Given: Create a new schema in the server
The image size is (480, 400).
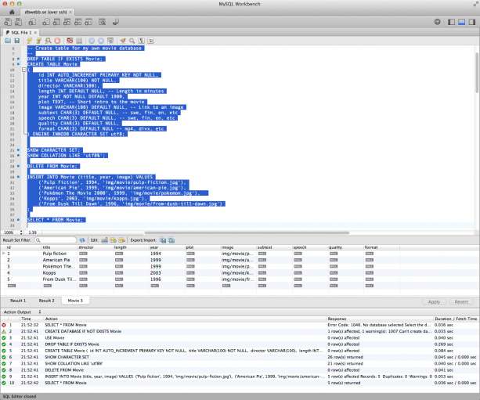Looking at the screenshot, I should (46, 22).
